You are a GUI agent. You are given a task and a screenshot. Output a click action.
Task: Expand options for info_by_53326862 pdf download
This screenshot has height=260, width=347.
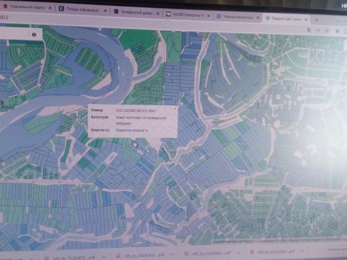pos(239,253)
